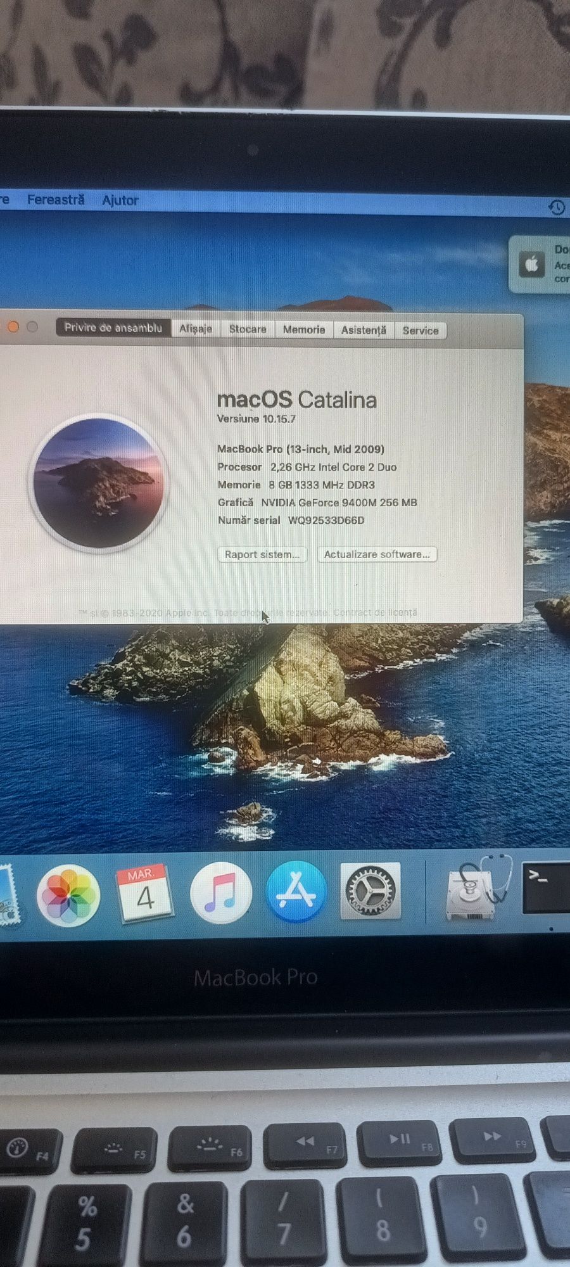Screen dimensions: 570x1267
Task: Click the NVIDIA GeForce 9400M 256 MB text
Action: click(339, 502)
